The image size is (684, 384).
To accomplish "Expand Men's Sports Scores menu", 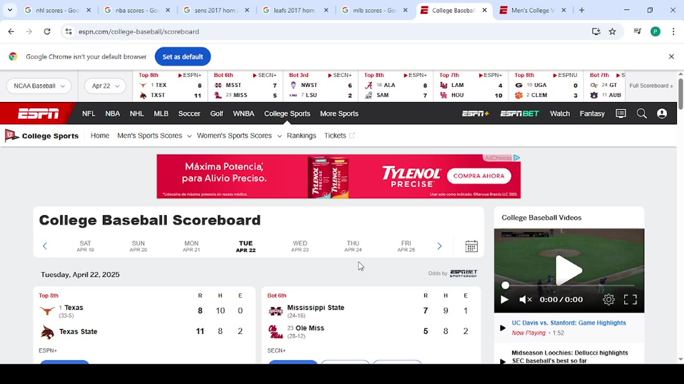I will [x=154, y=135].
